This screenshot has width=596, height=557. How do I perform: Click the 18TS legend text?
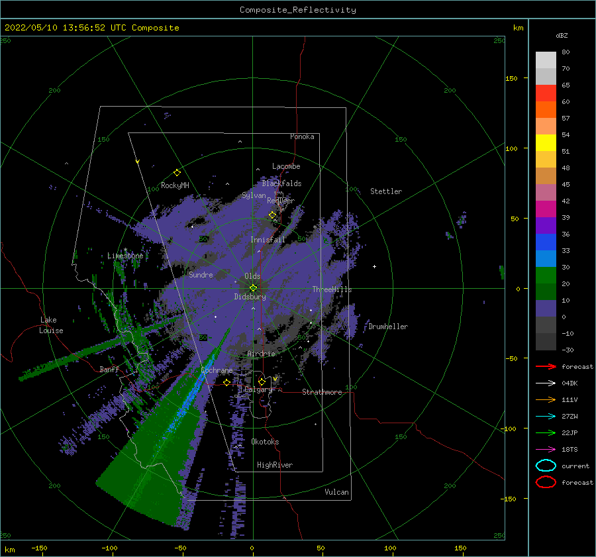pyautogui.click(x=570, y=450)
